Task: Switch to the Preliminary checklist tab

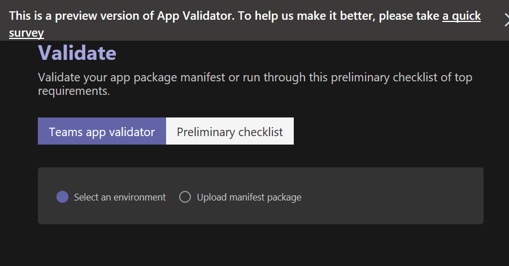Action: (230, 132)
